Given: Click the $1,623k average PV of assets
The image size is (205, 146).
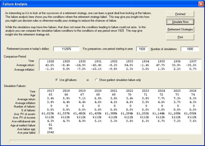Looking at the screenshot, I should [x=48, y=113].
